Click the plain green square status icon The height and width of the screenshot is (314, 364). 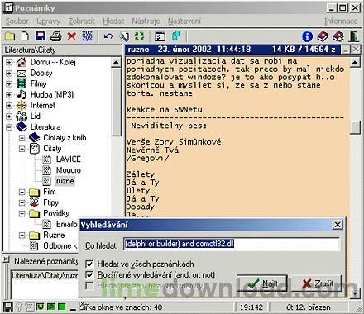62,307
